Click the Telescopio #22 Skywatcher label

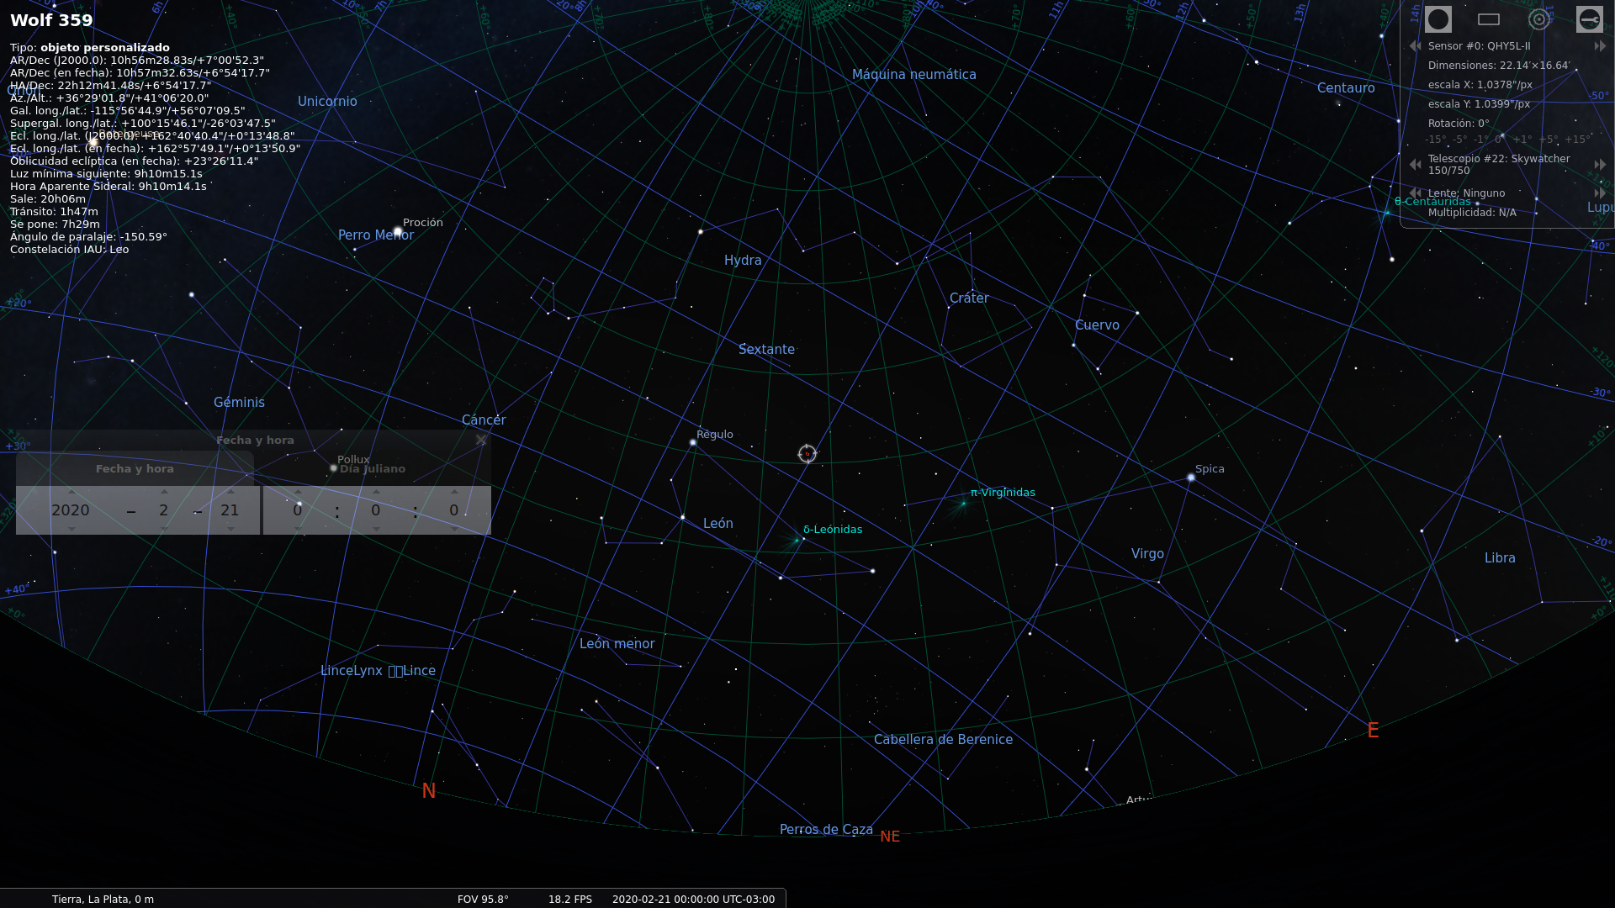click(x=1499, y=165)
